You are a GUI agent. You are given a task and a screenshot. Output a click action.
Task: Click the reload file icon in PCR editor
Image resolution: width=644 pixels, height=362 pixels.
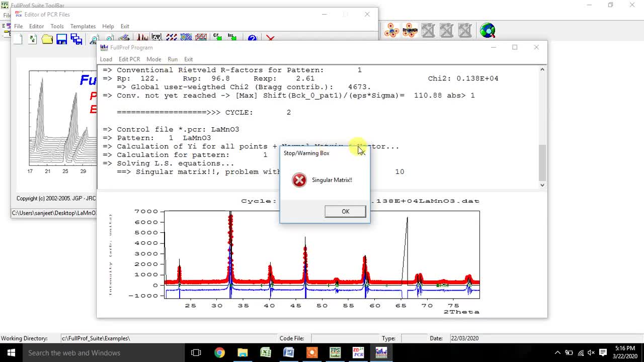point(33,39)
